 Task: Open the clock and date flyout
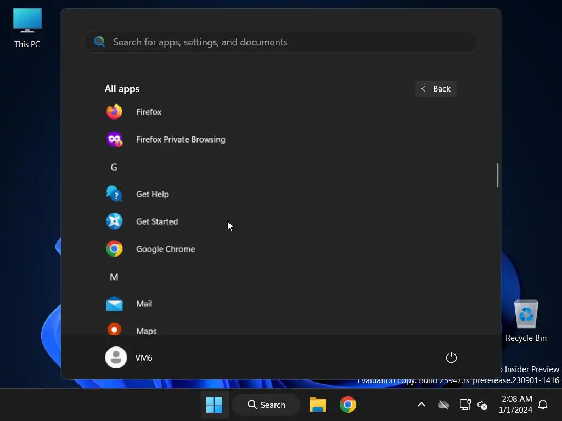point(516,405)
